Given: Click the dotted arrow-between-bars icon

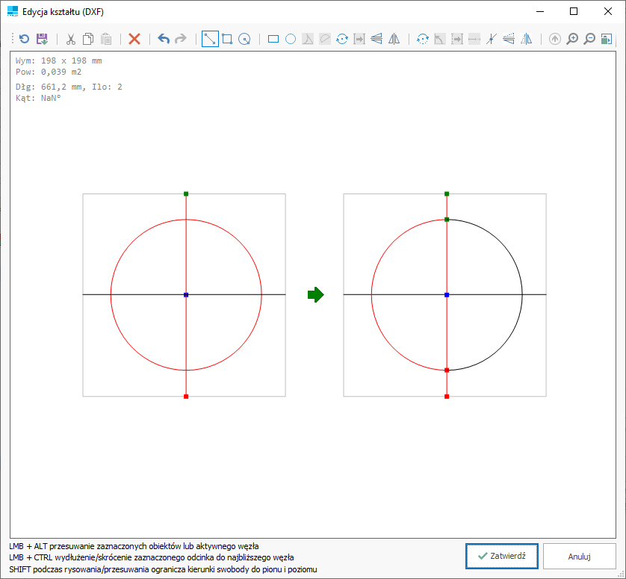Looking at the screenshot, I should pyautogui.click(x=457, y=39).
